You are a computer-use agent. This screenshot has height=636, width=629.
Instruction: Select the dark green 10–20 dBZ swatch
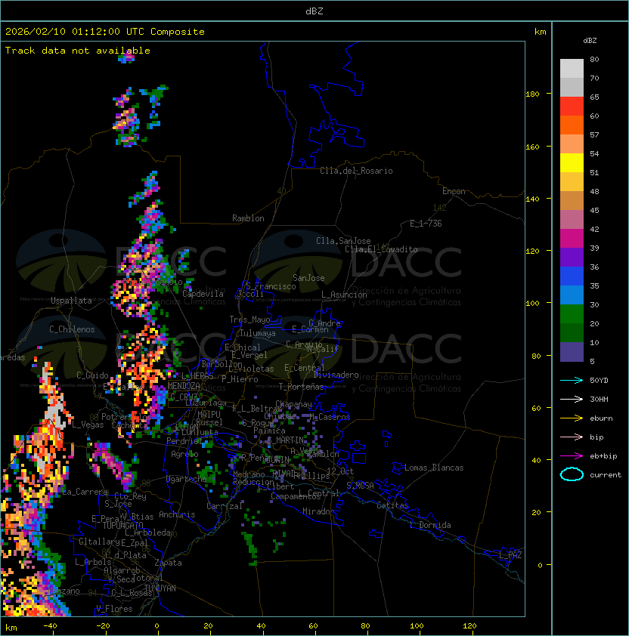point(572,332)
